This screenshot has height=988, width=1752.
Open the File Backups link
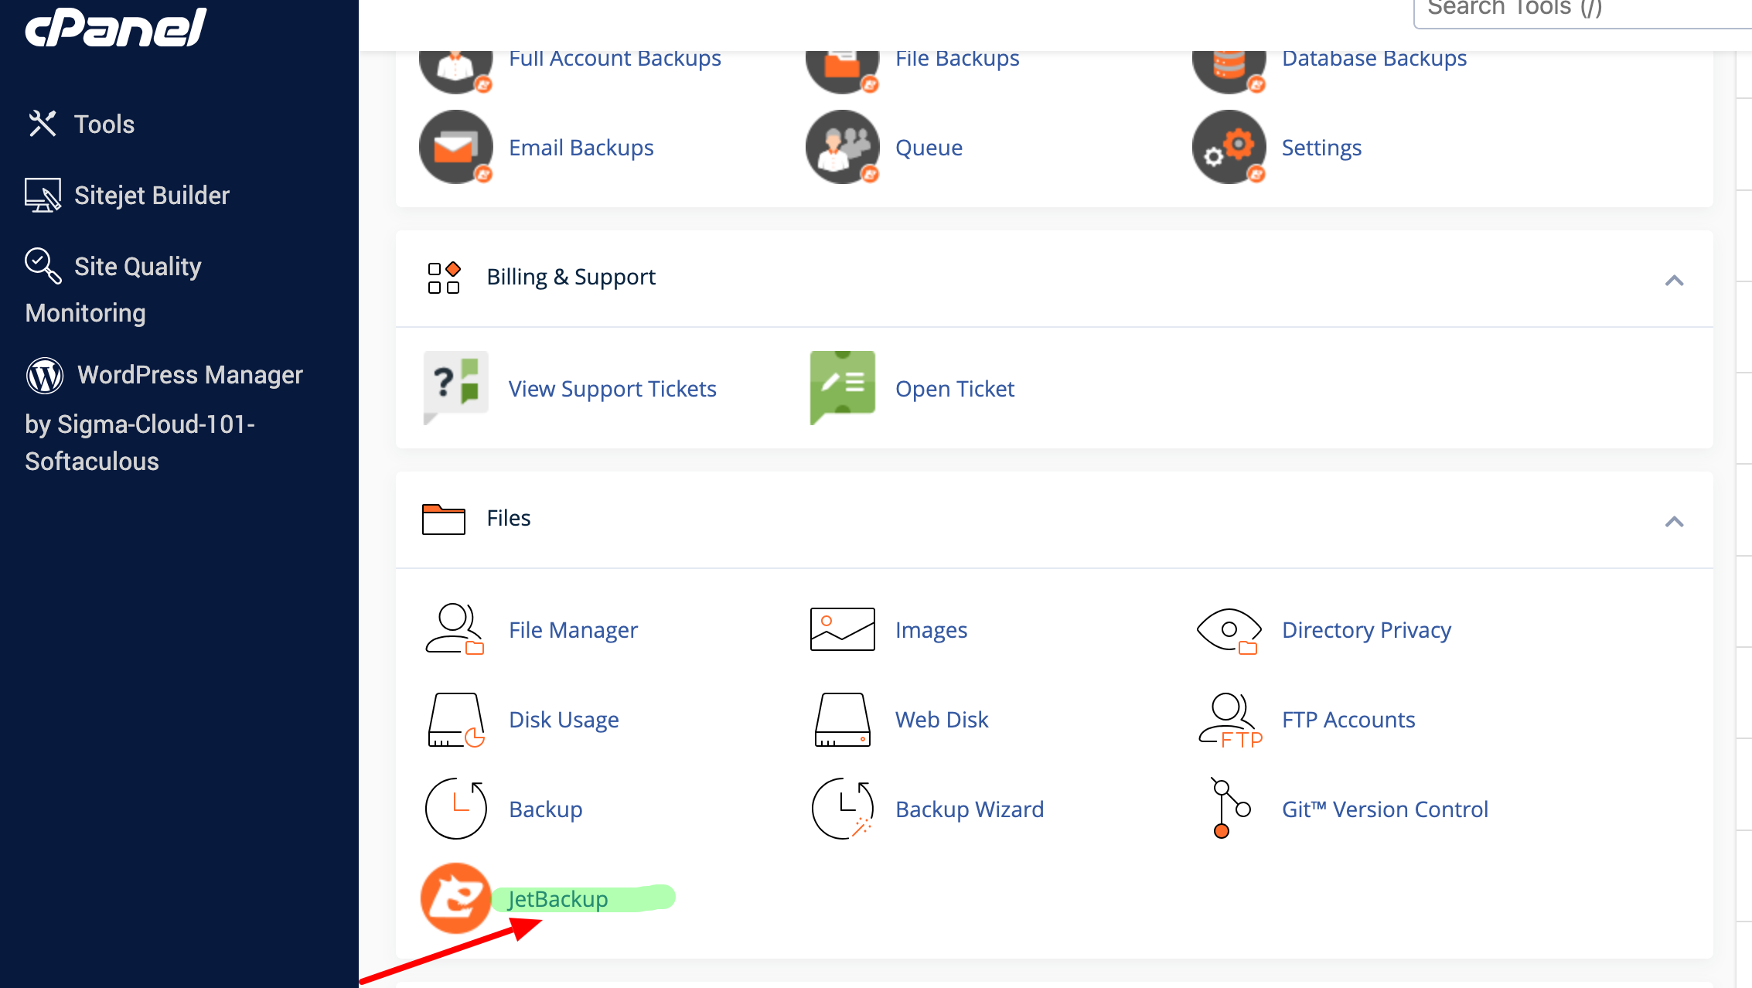point(957,59)
